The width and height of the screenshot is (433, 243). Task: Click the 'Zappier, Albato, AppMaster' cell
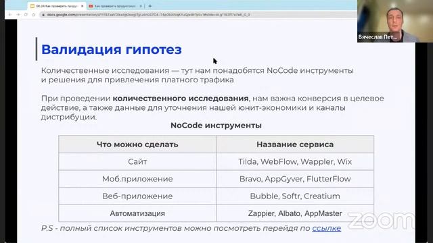coord(295,213)
